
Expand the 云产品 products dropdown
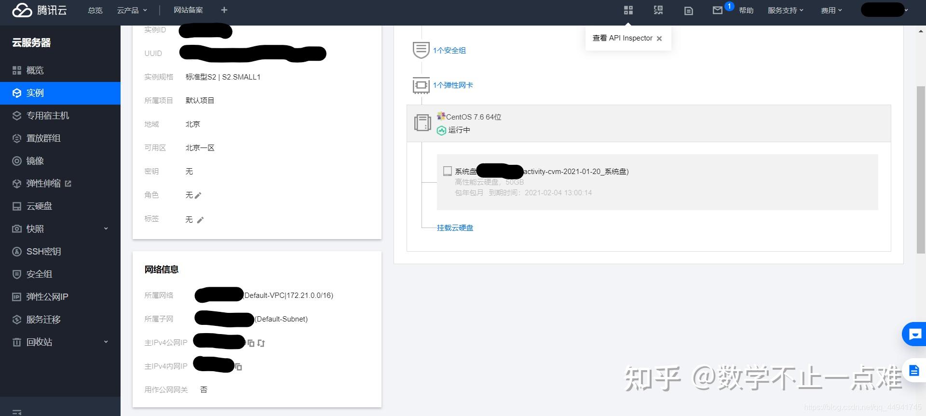[x=132, y=10]
